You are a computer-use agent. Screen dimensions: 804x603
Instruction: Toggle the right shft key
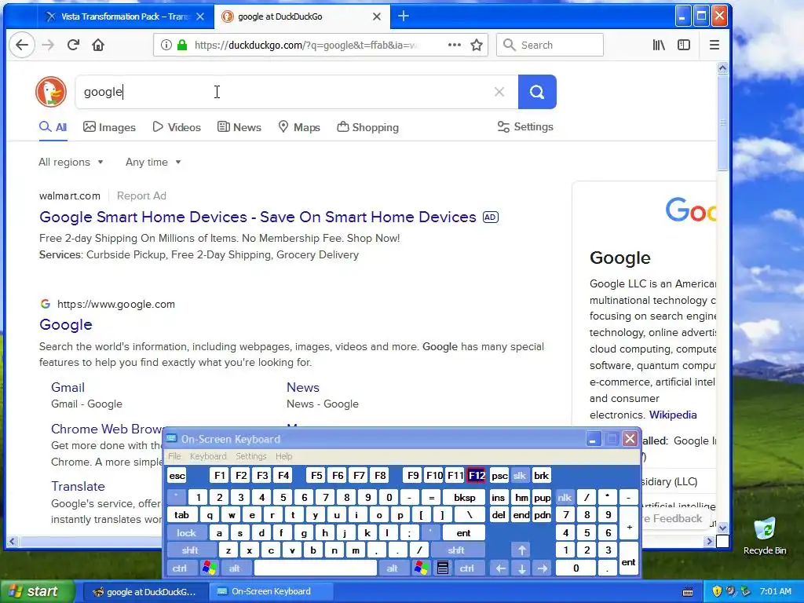tap(456, 550)
